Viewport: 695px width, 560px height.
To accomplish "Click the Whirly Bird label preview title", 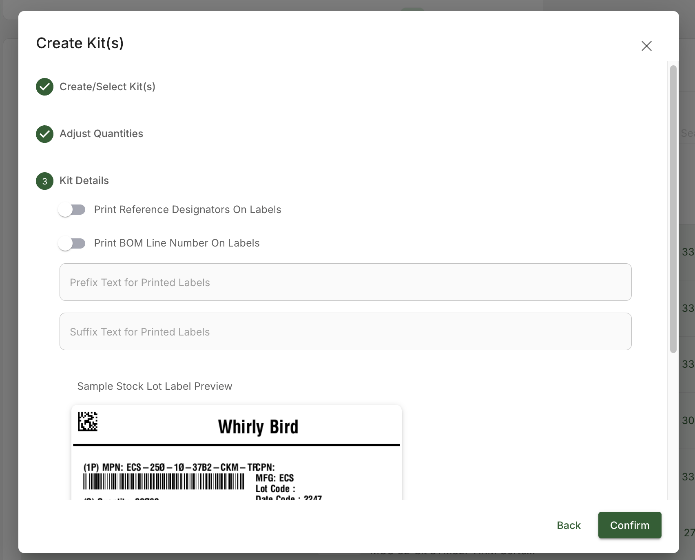I will tap(258, 427).
